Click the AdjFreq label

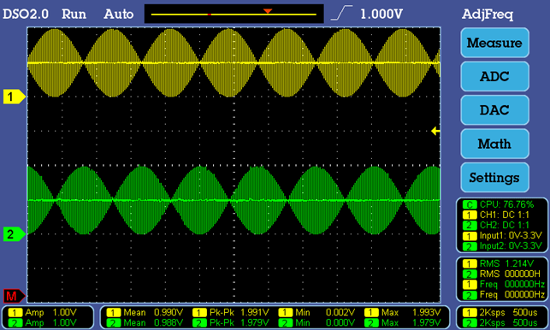[488, 15]
